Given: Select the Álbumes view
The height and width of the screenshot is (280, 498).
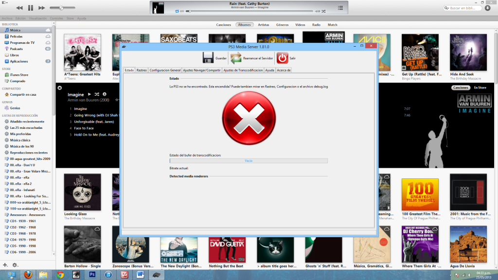Looking at the screenshot, I should tap(244, 25).
